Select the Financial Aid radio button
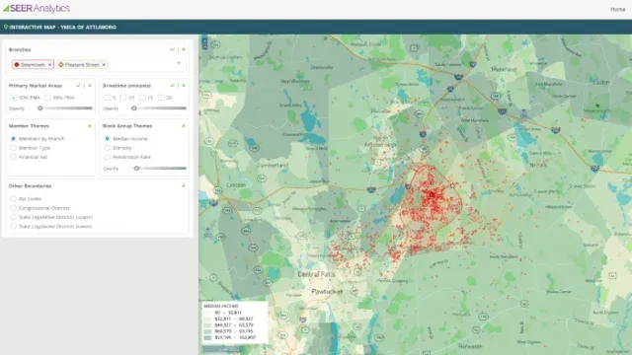The image size is (632, 355). (13, 157)
